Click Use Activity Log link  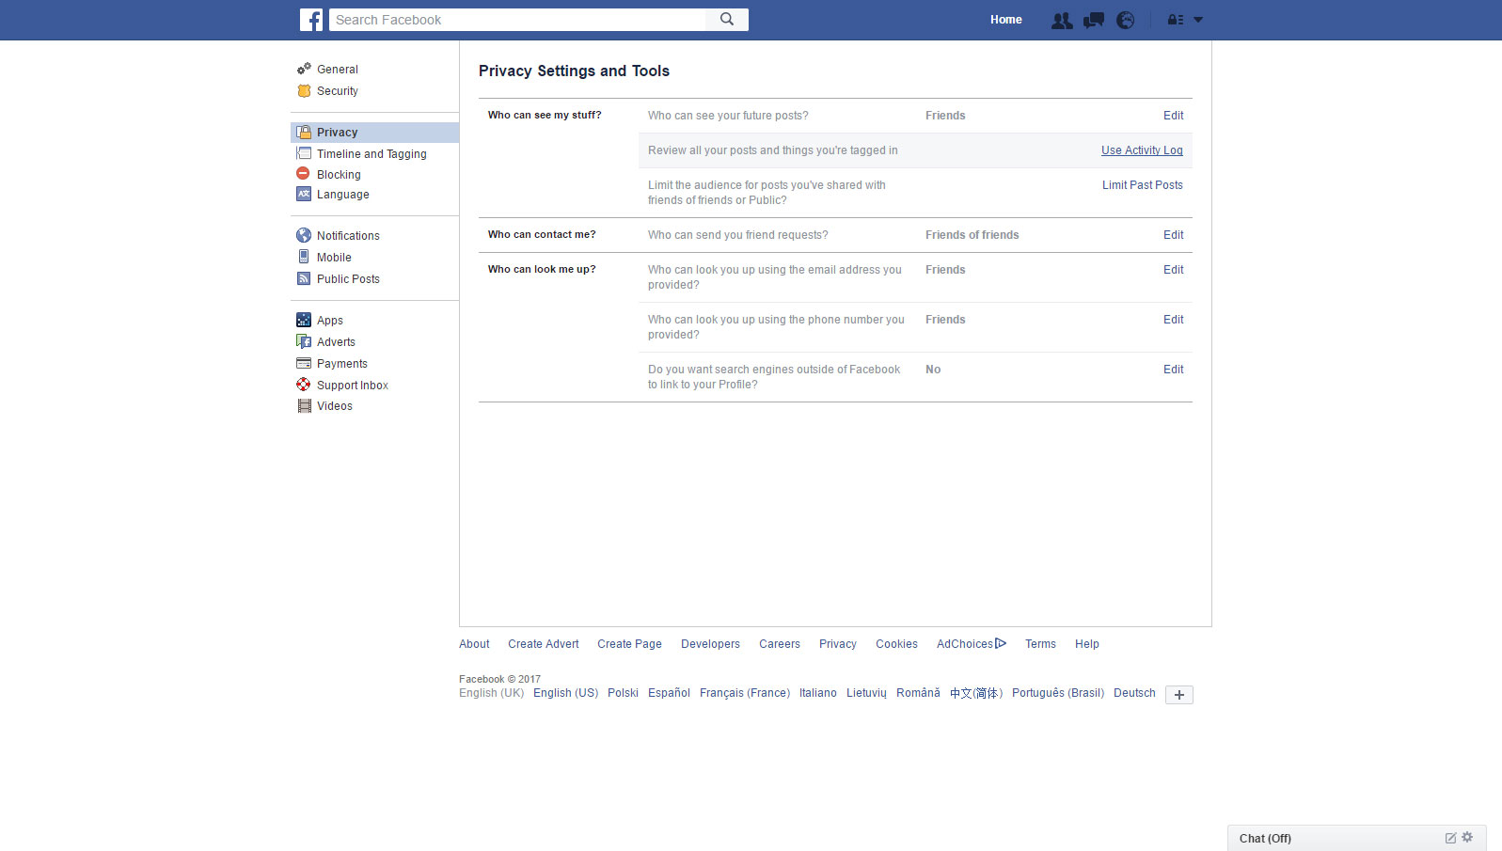[x=1142, y=150]
